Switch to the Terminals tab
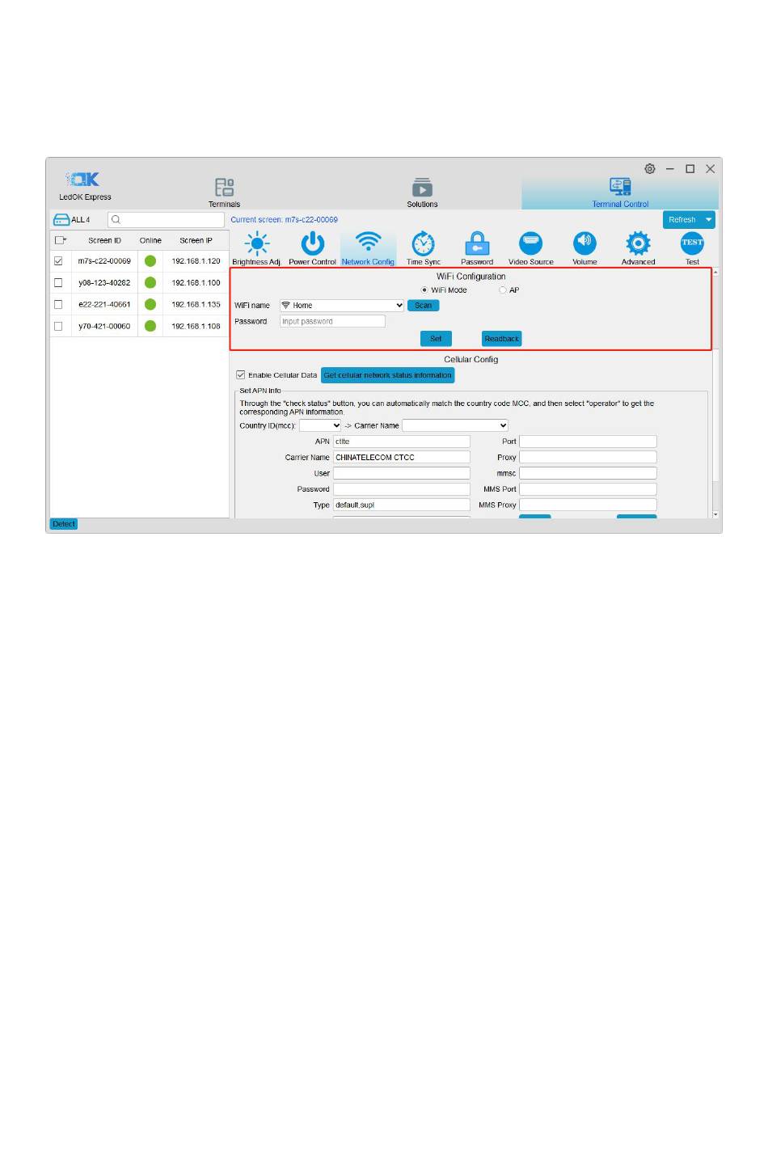The image size is (768, 1150). click(x=225, y=192)
